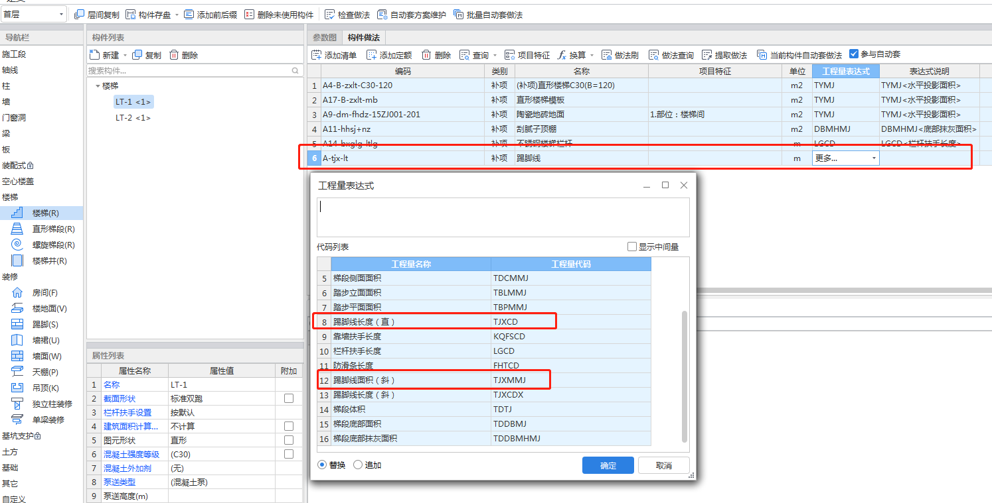Tick 附加 checkbox for 截面形状

click(x=289, y=398)
